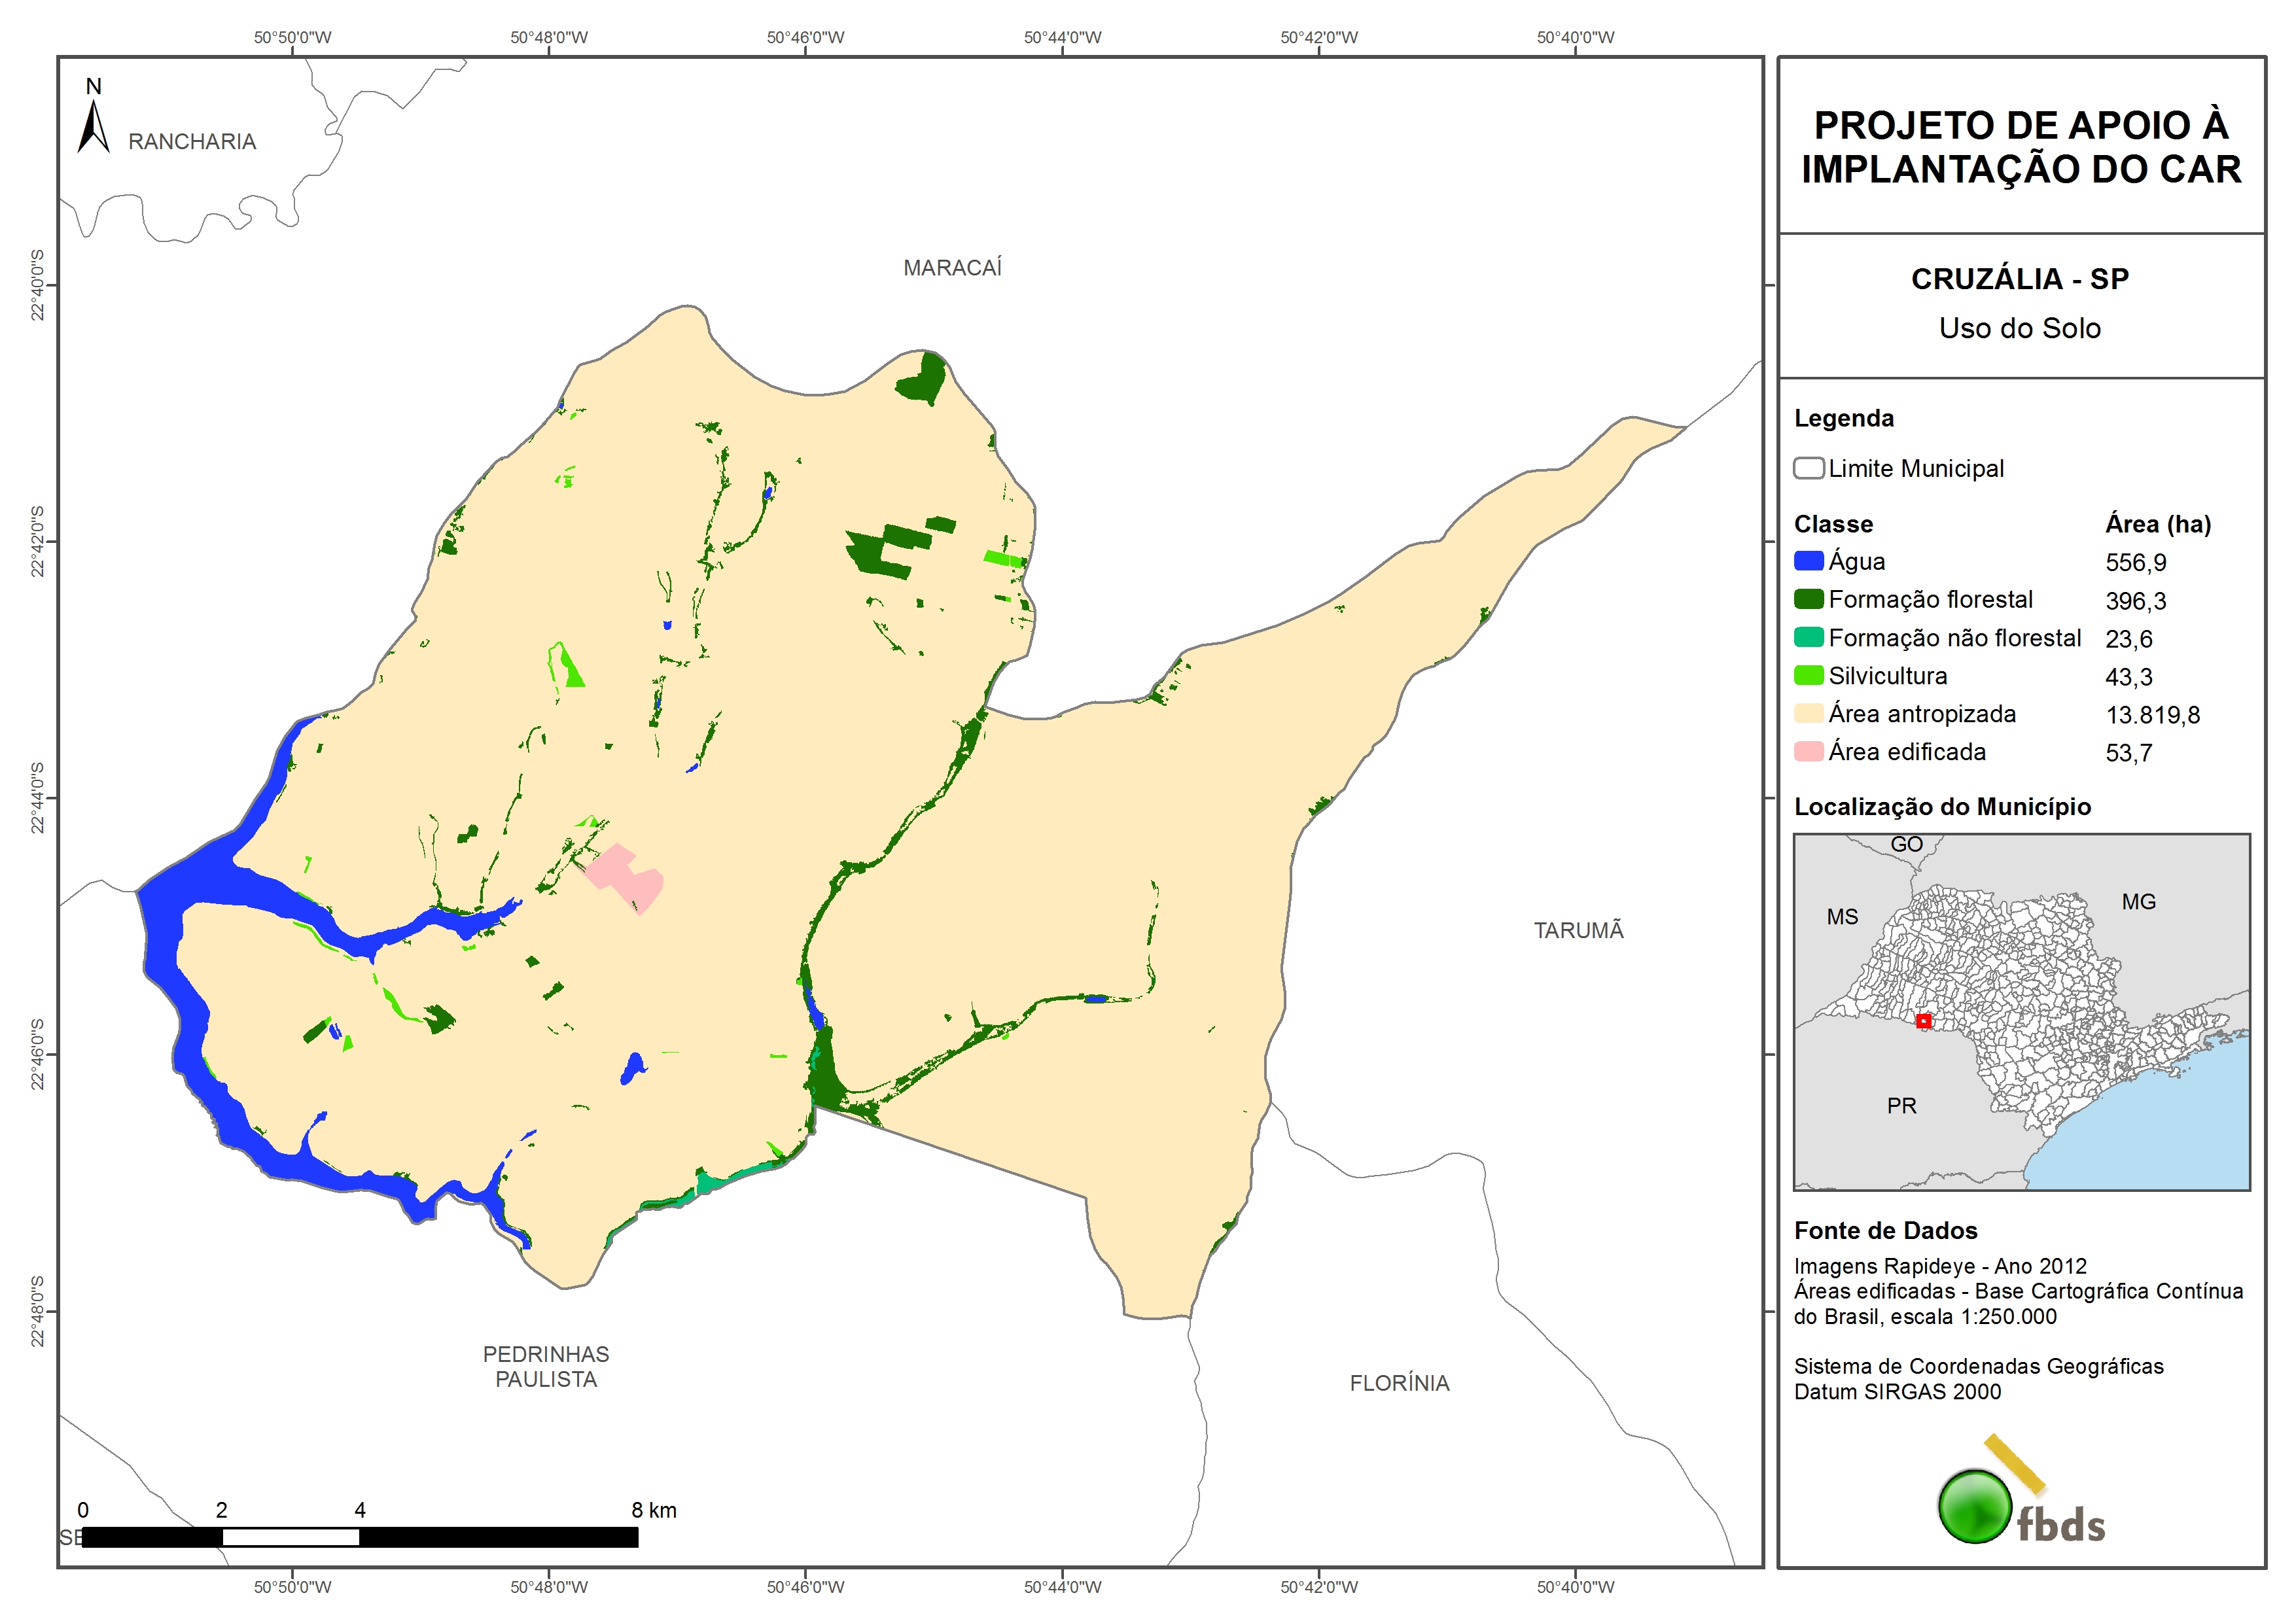Click the scale bar graphic
Screen dimensions: 2296x1623
[360, 1537]
